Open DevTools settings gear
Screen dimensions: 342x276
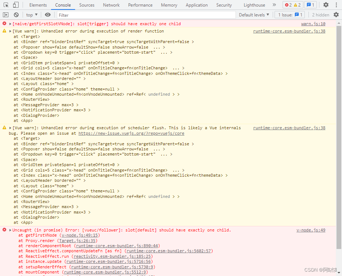pos(326,5)
